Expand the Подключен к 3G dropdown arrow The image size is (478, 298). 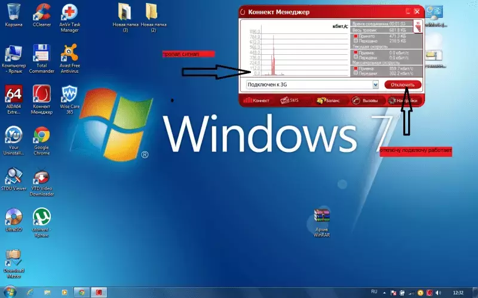[375, 85]
